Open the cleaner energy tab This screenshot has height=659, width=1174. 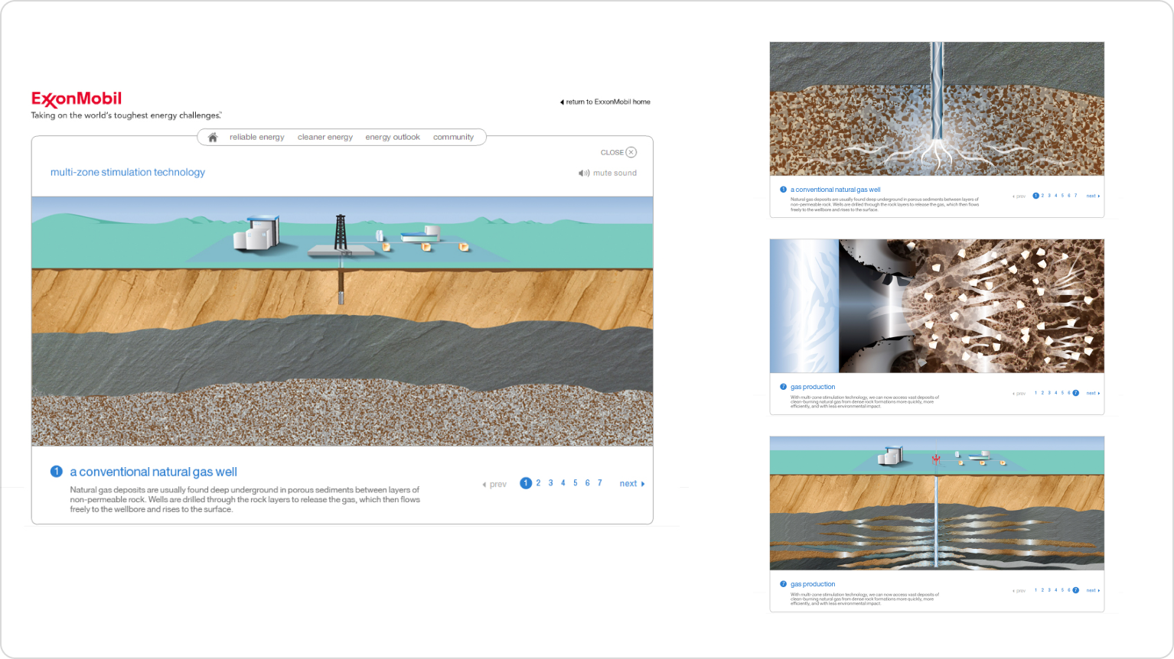[x=324, y=136]
